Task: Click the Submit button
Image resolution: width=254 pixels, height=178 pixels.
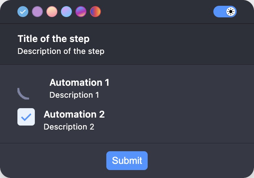Action: point(127,161)
